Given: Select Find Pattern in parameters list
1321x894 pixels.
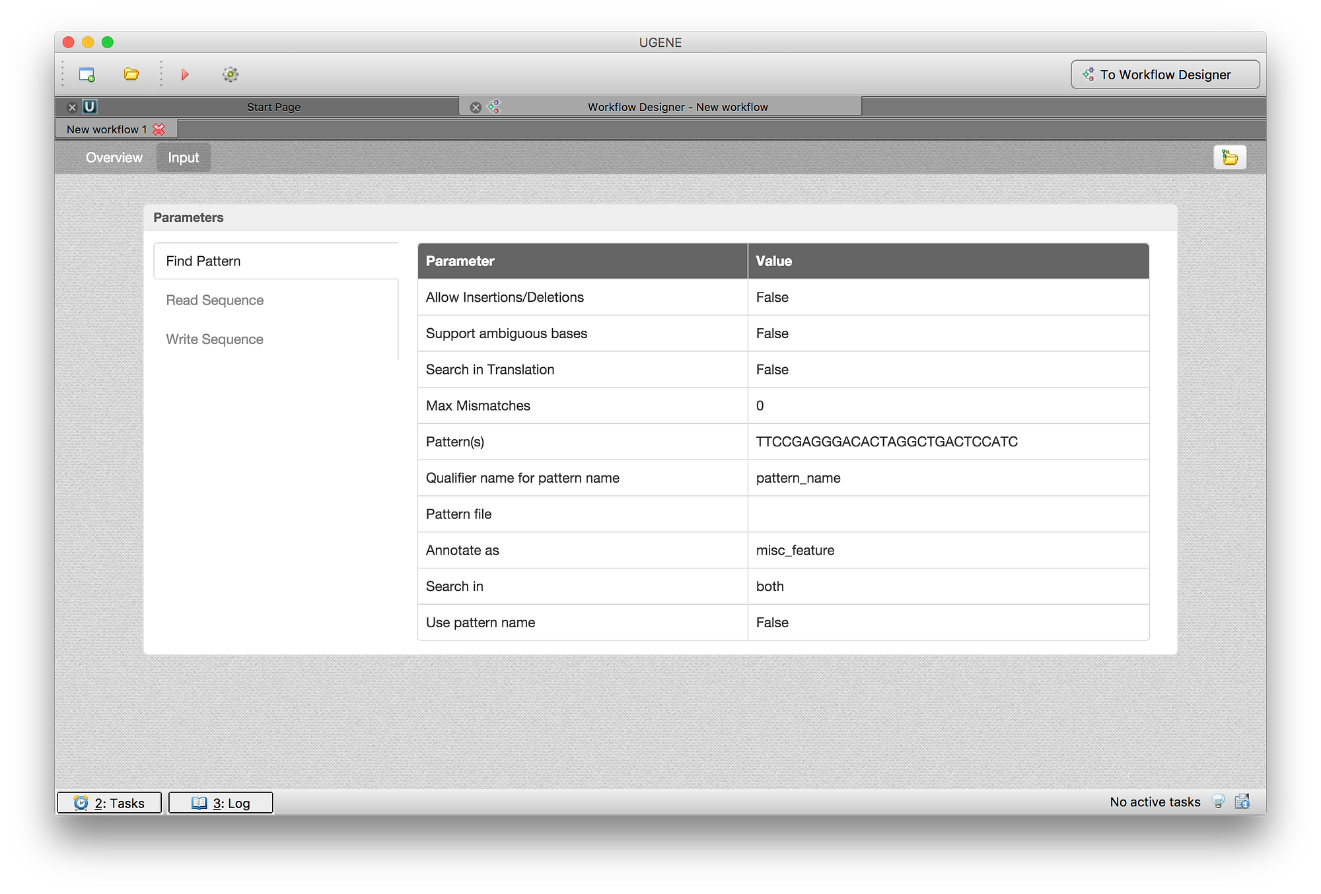Looking at the screenshot, I should pyautogui.click(x=203, y=261).
